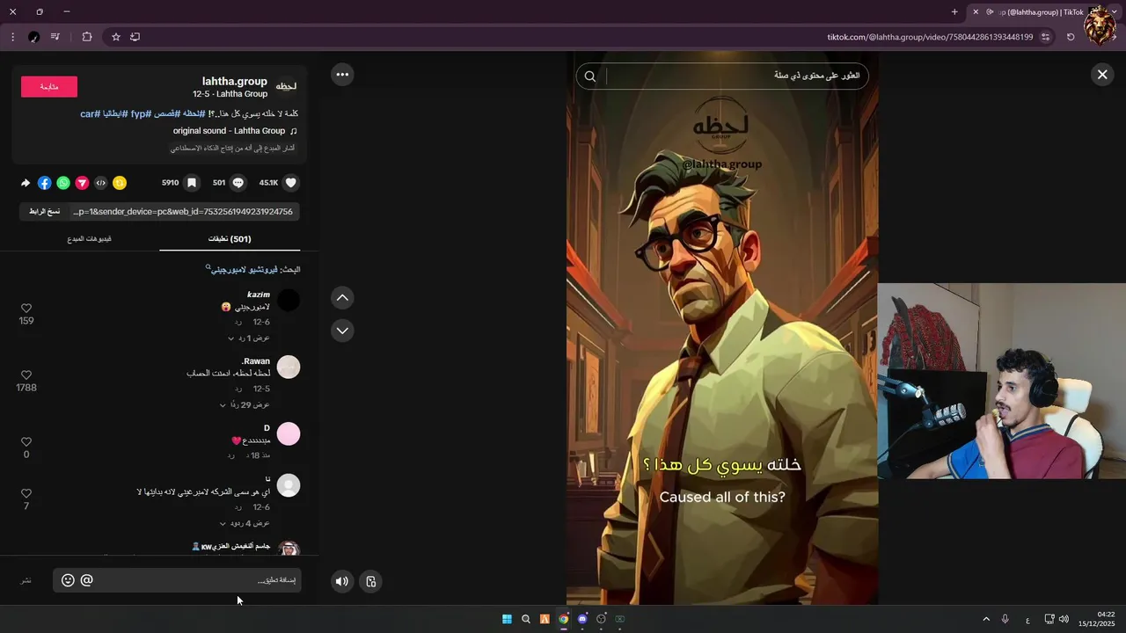Open Rawan's profile picture
The image size is (1126, 633).
coord(289,367)
